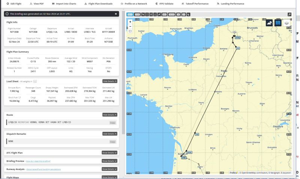This screenshot has width=300, height=179.
Task: Hide Route details
Action: (109, 115)
